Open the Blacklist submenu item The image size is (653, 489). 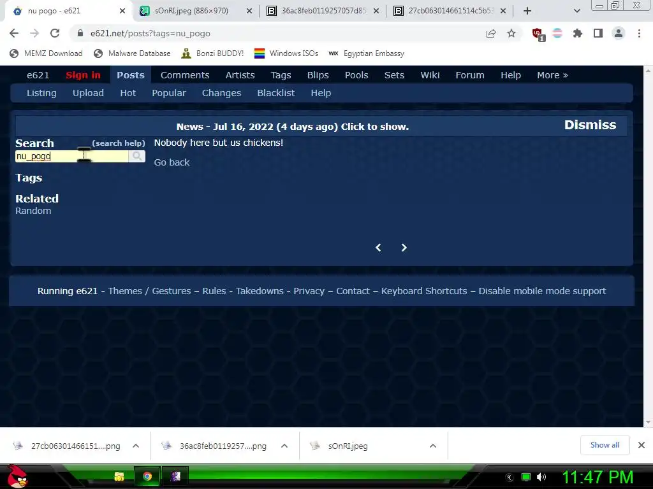tap(275, 93)
